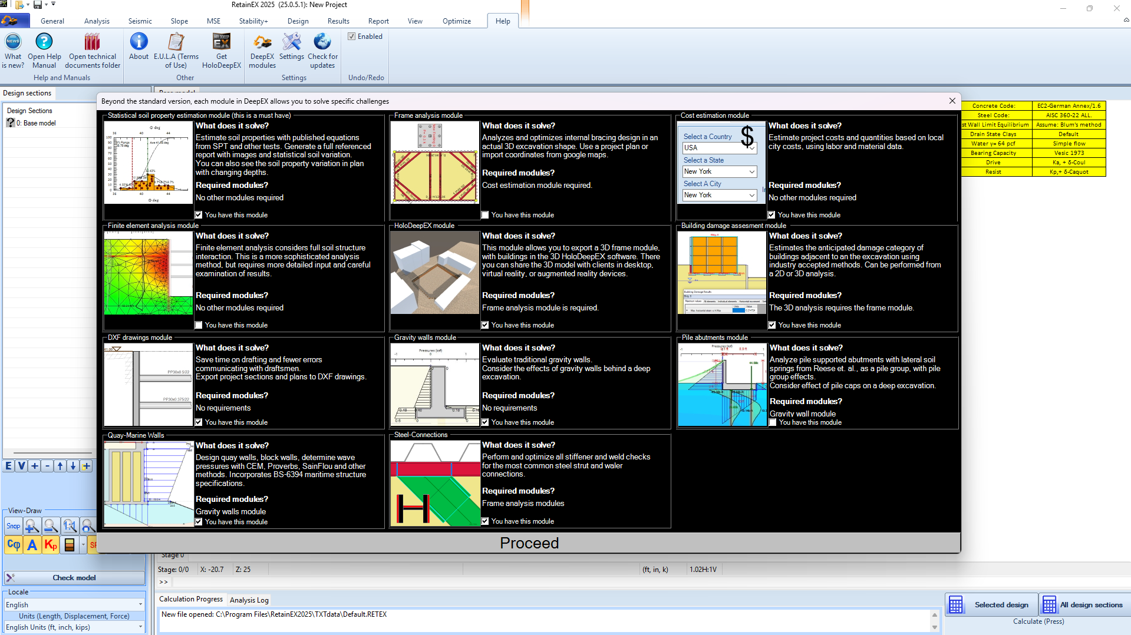The width and height of the screenshot is (1131, 635).
Task: Toggle Snap in View-Draw panel
Action: tap(13, 526)
